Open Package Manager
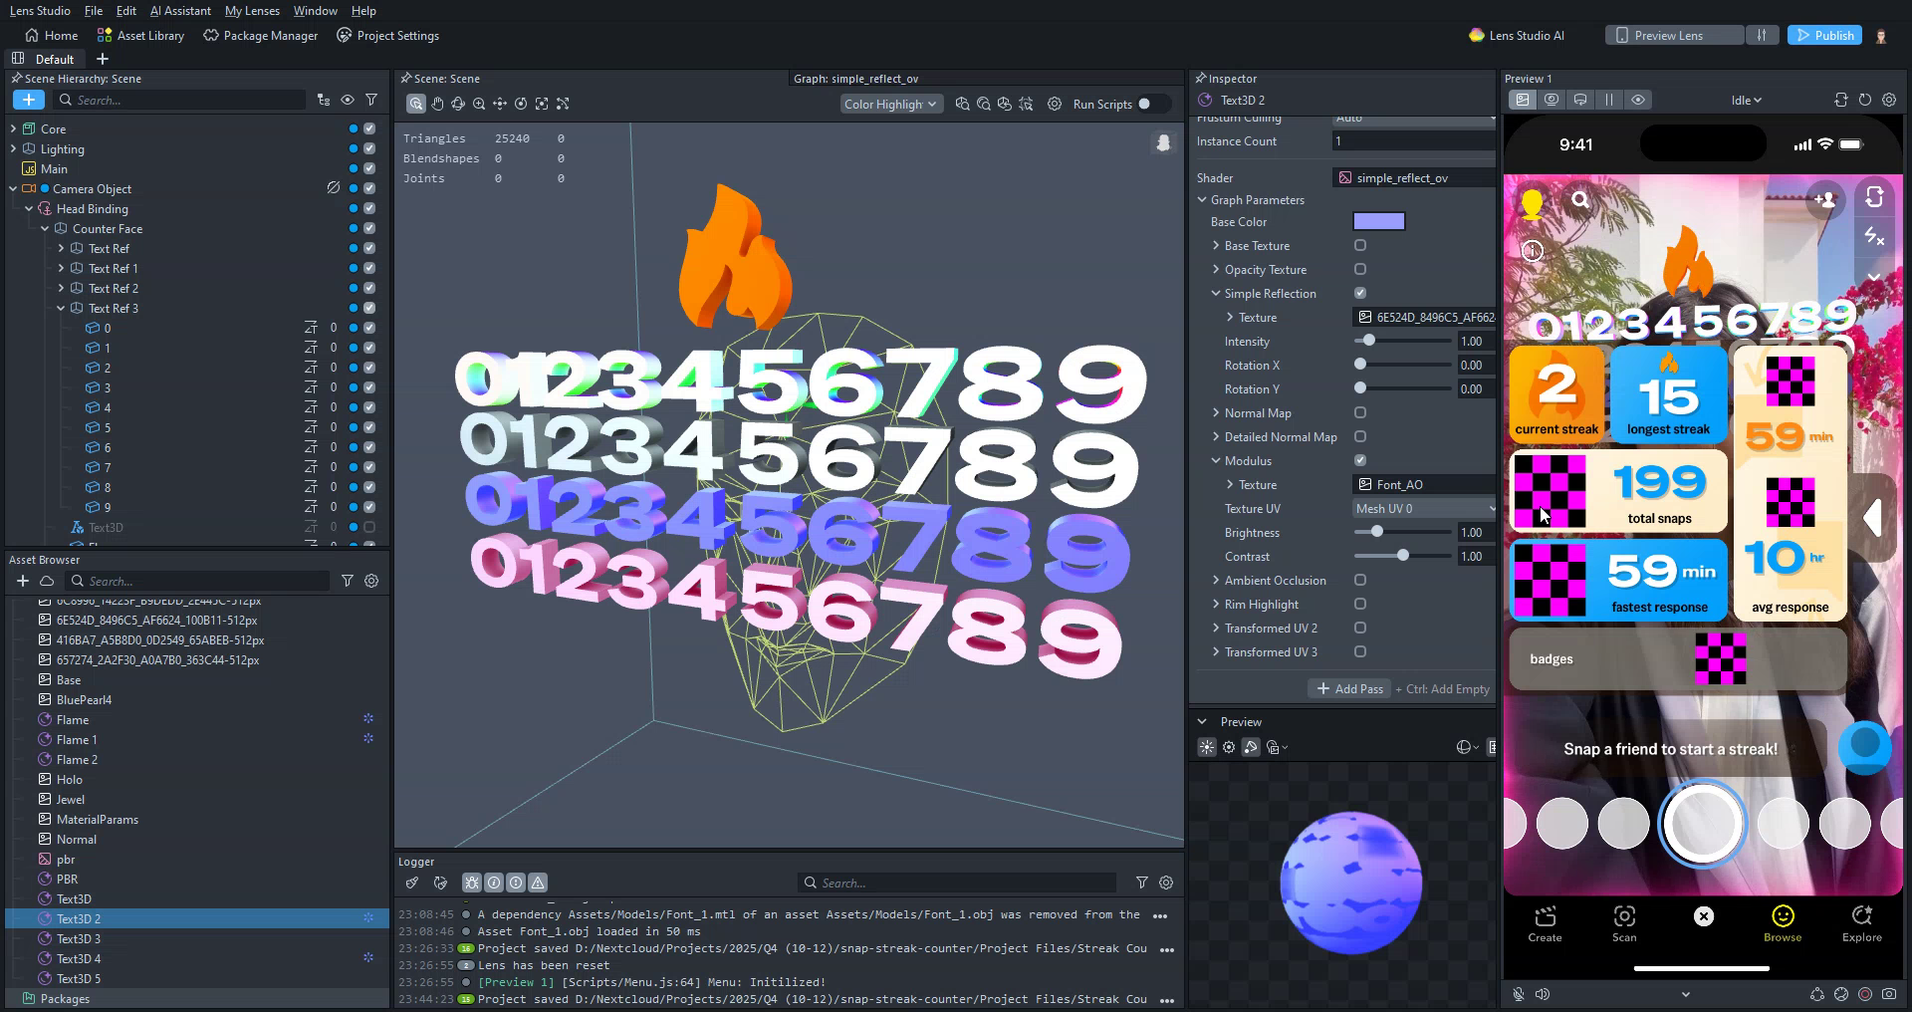The height and width of the screenshot is (1012, 1912). coord(260,36)
